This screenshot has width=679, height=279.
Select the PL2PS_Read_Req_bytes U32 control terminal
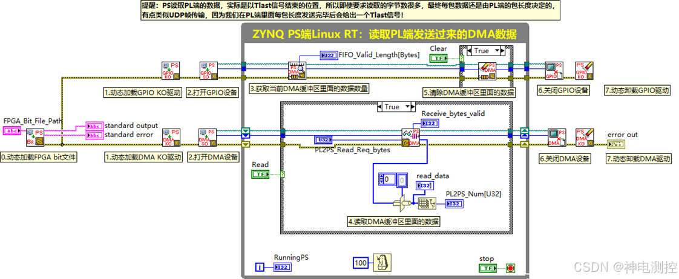point(323,139)
